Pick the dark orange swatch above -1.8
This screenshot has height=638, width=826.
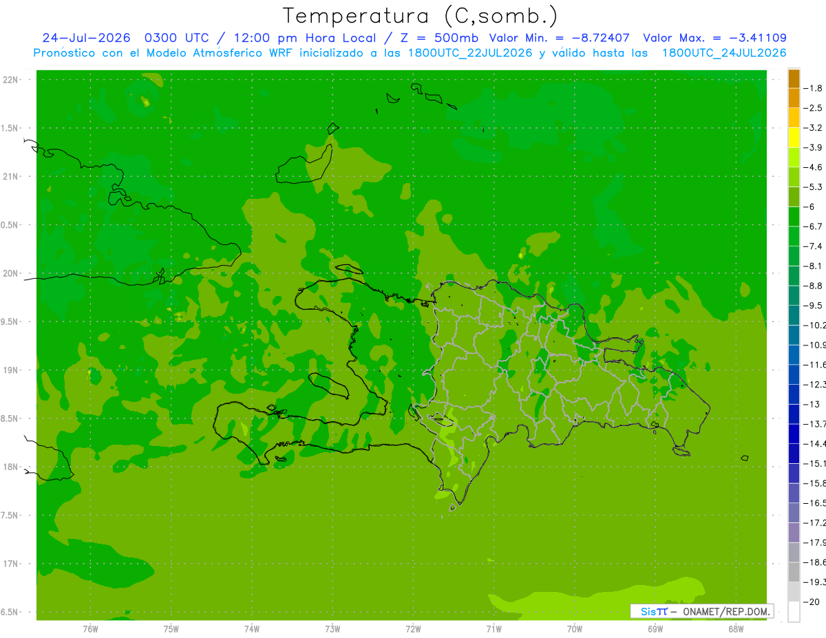point(794,78)
